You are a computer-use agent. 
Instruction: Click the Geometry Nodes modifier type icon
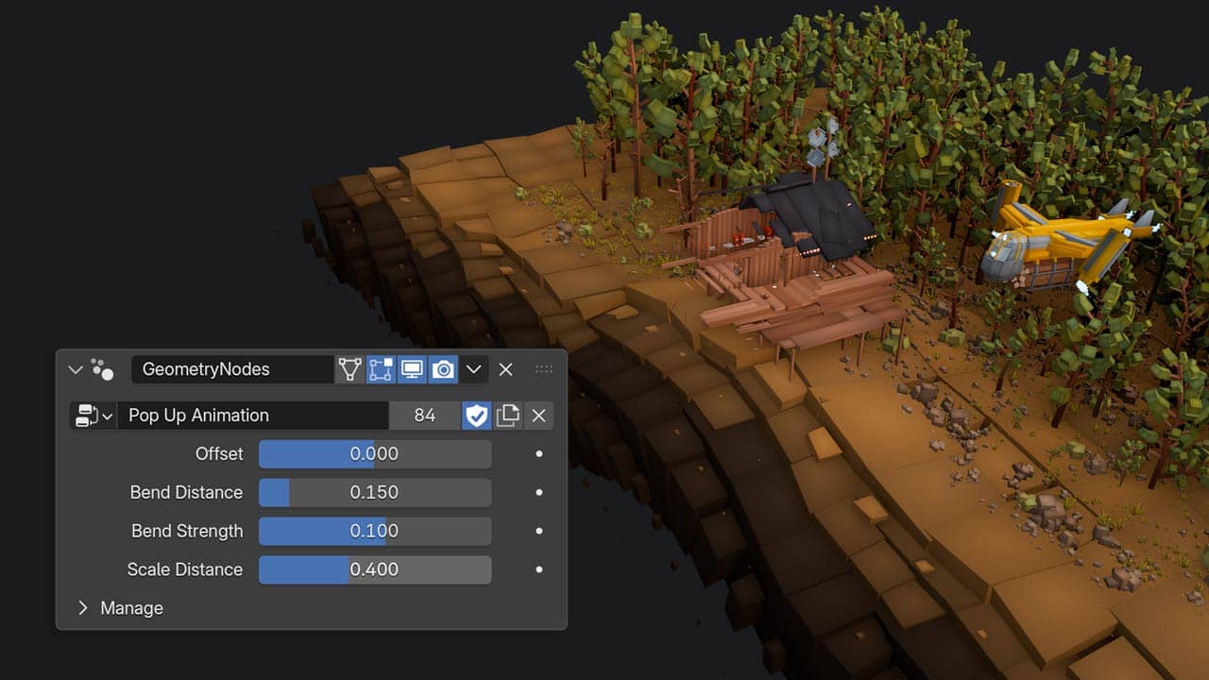coord(102,369)
